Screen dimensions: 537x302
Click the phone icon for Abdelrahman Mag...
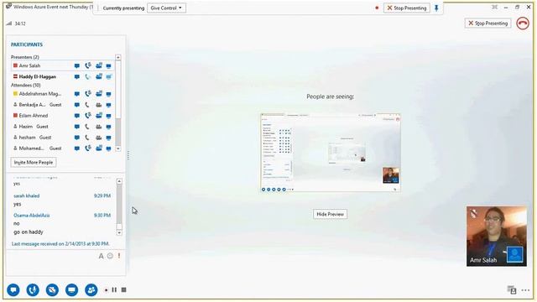(x=88, y=94)
